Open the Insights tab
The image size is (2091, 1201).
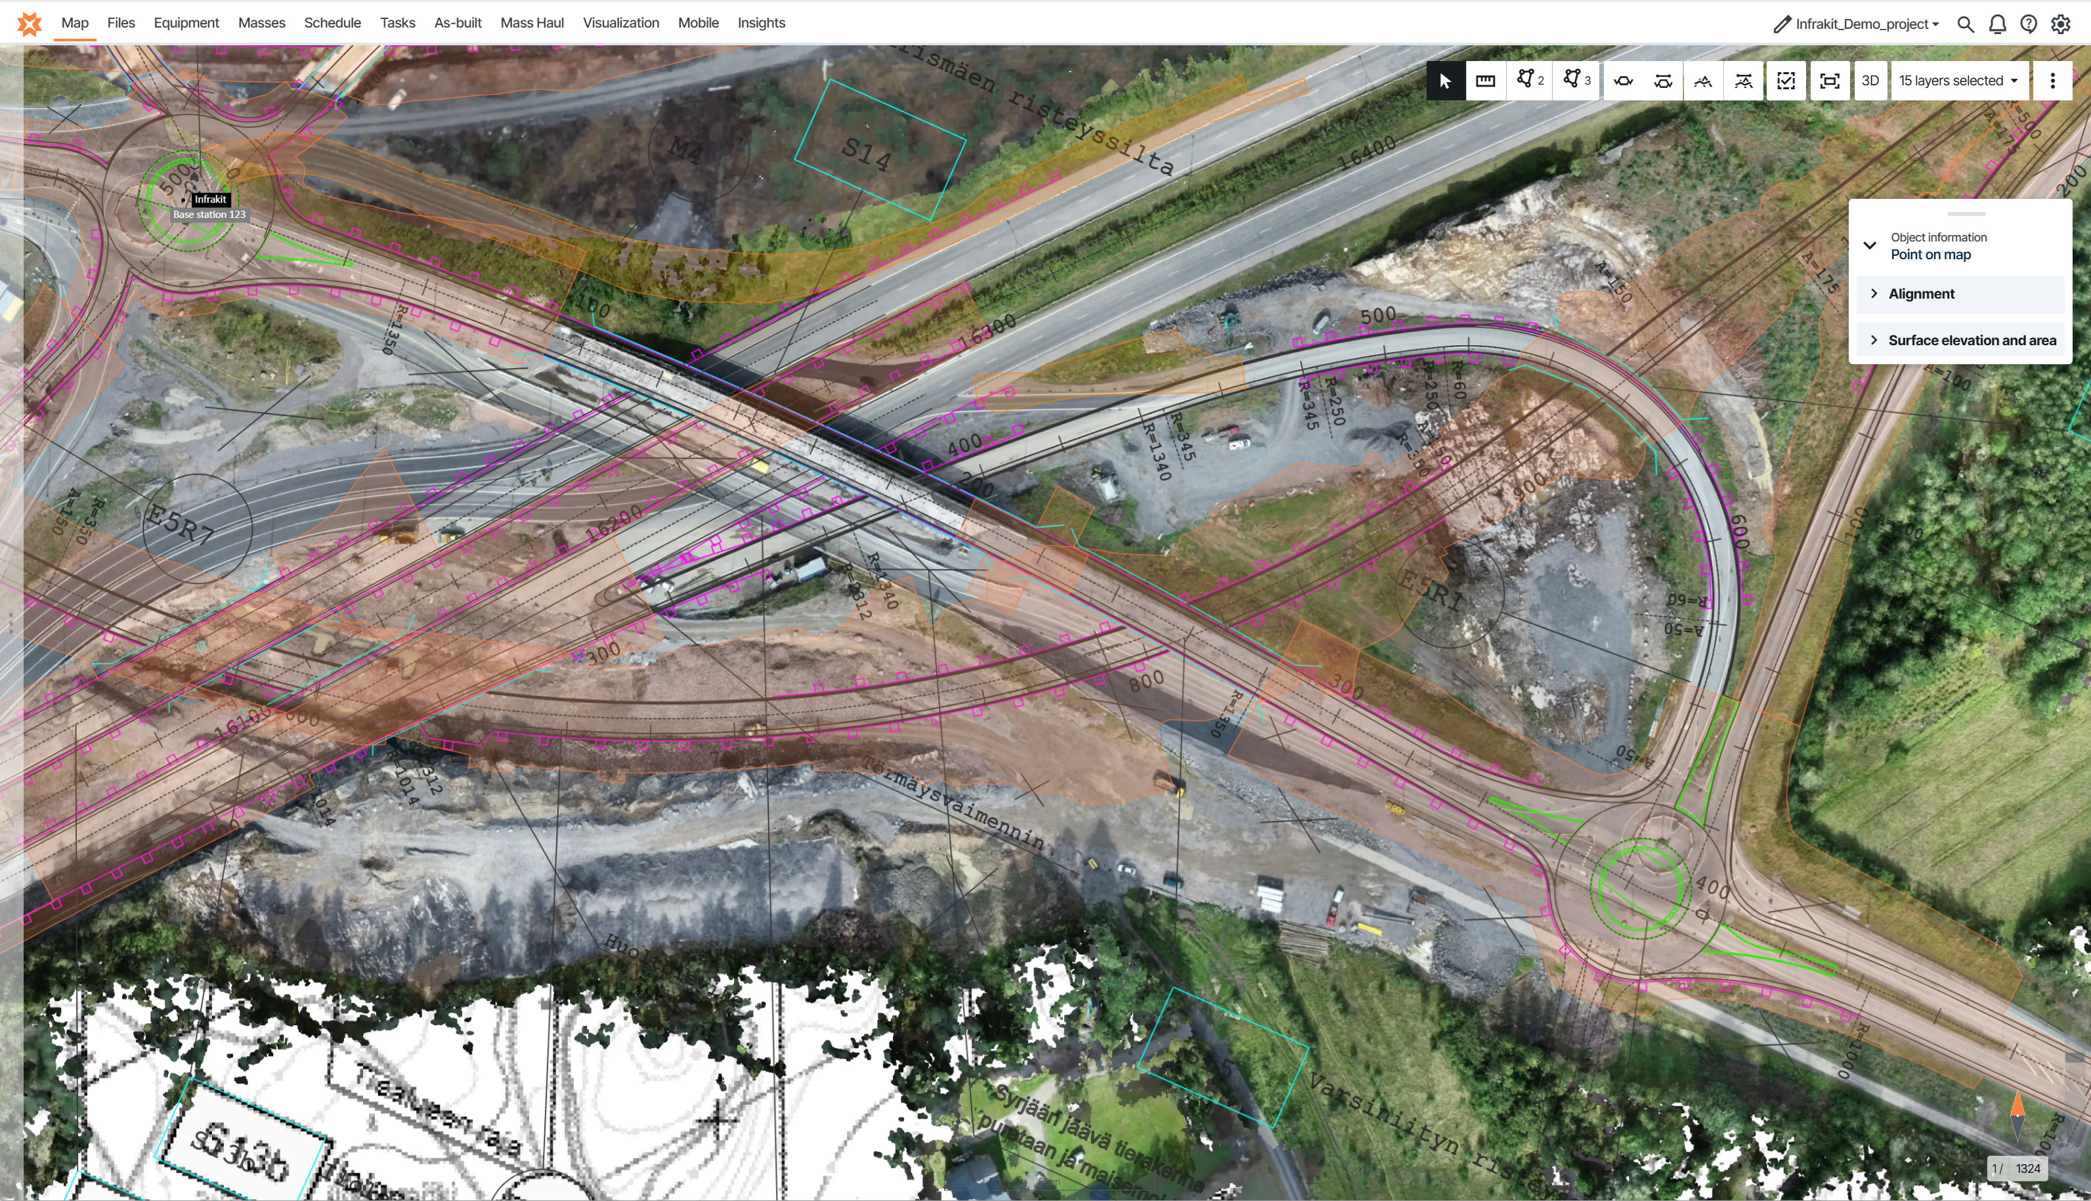(761, 23)
